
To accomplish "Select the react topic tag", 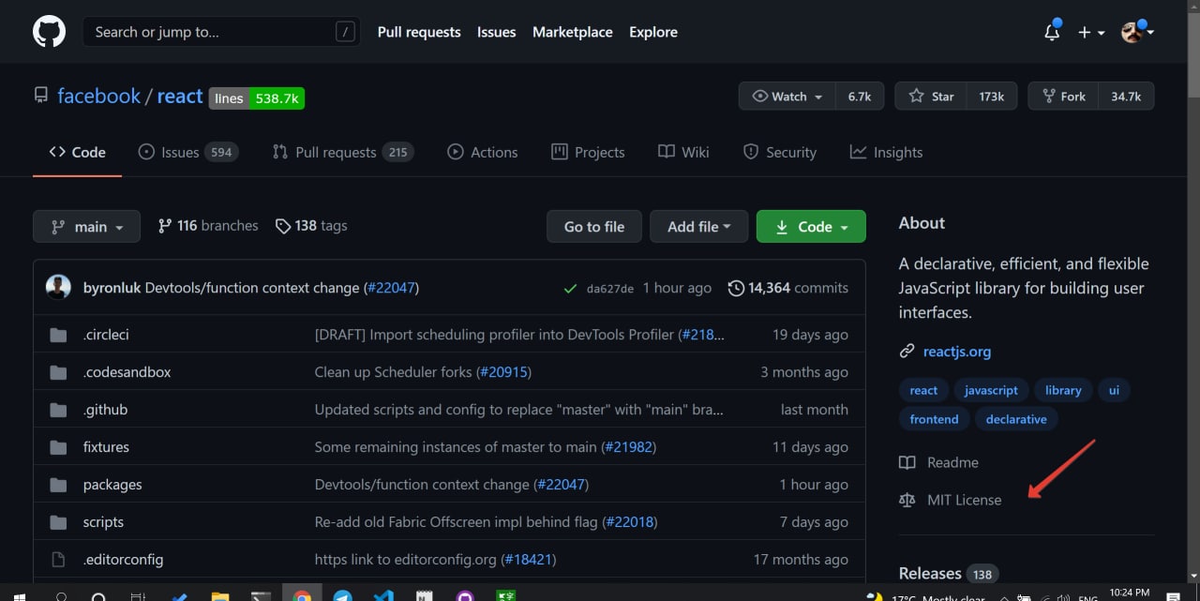I will [923, 390].
